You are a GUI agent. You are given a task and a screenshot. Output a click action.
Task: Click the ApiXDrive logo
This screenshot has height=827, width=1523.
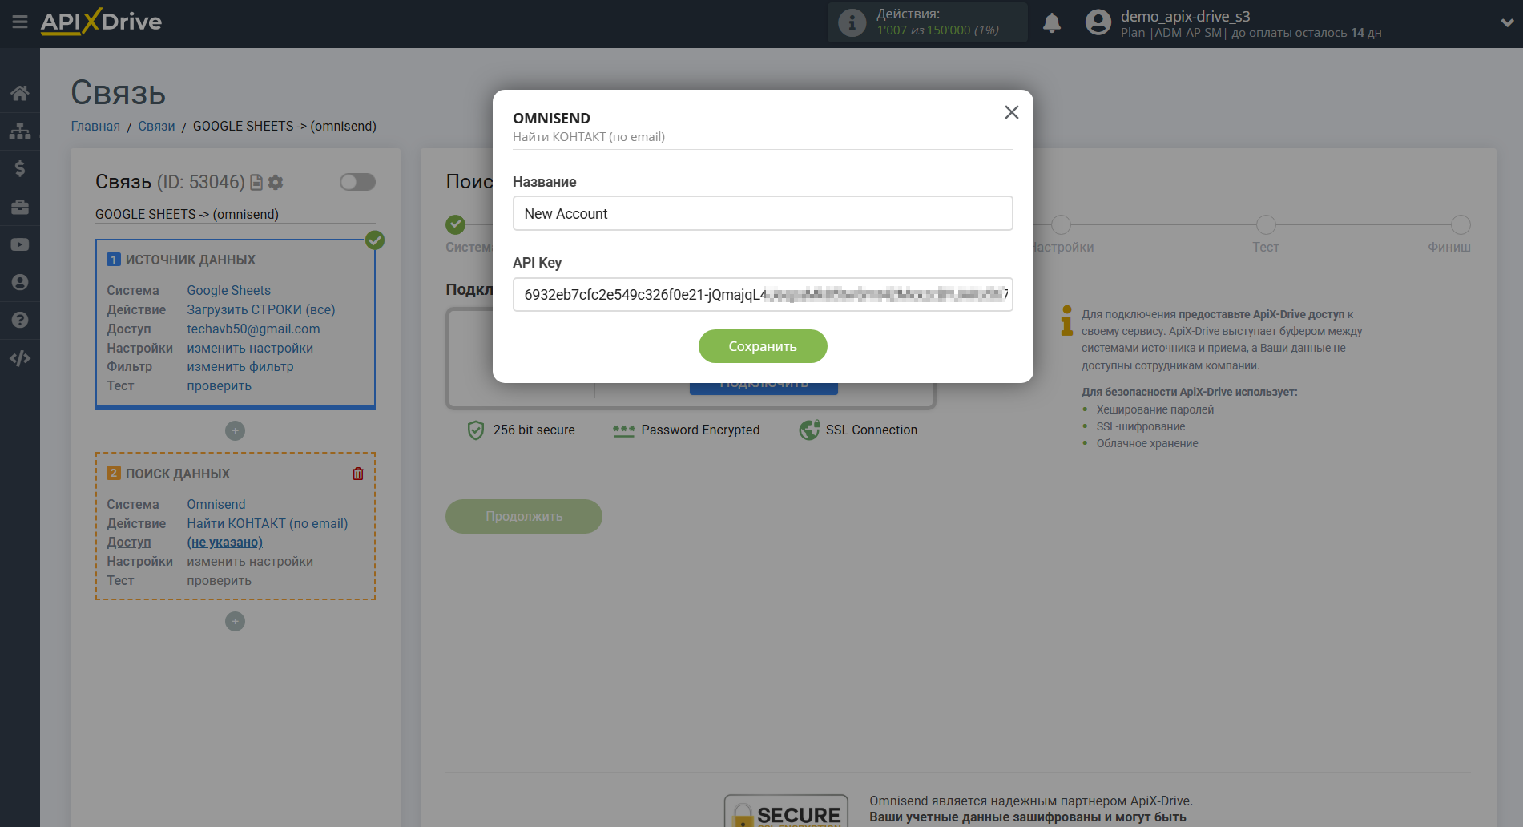[100, 22]
